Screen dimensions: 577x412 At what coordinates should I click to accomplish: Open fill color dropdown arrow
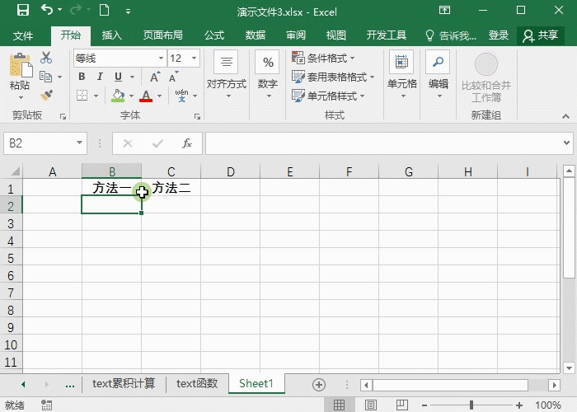[131, 96]
